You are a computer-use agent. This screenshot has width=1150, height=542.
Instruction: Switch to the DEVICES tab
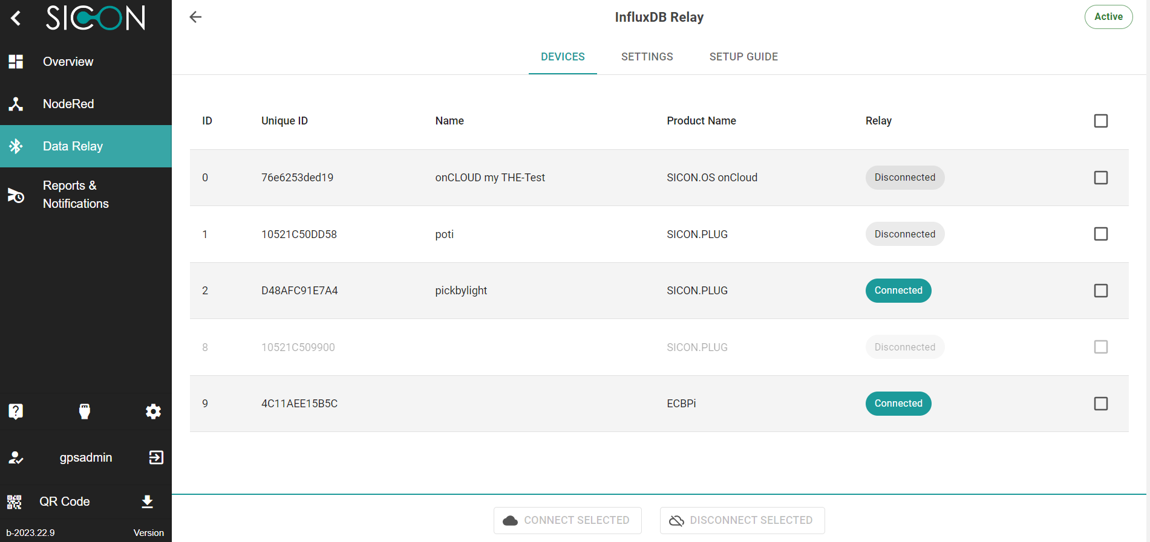563,57
